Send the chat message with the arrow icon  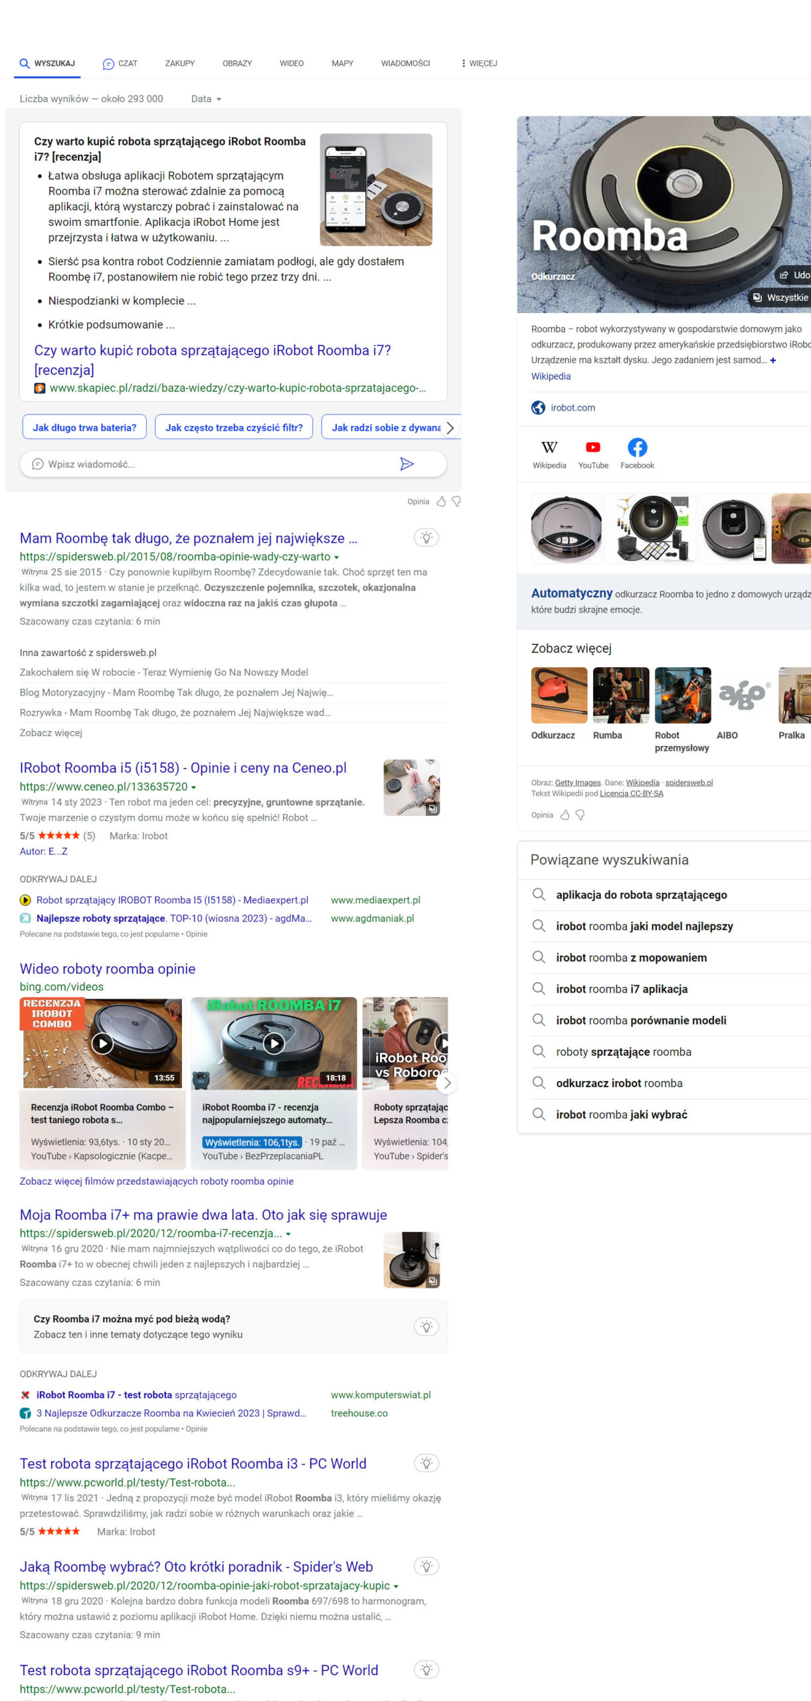[x=406, y=464]
